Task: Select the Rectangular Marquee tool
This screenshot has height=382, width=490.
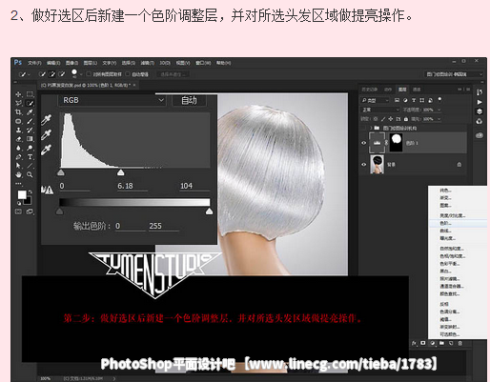Action: click(30, 94)
